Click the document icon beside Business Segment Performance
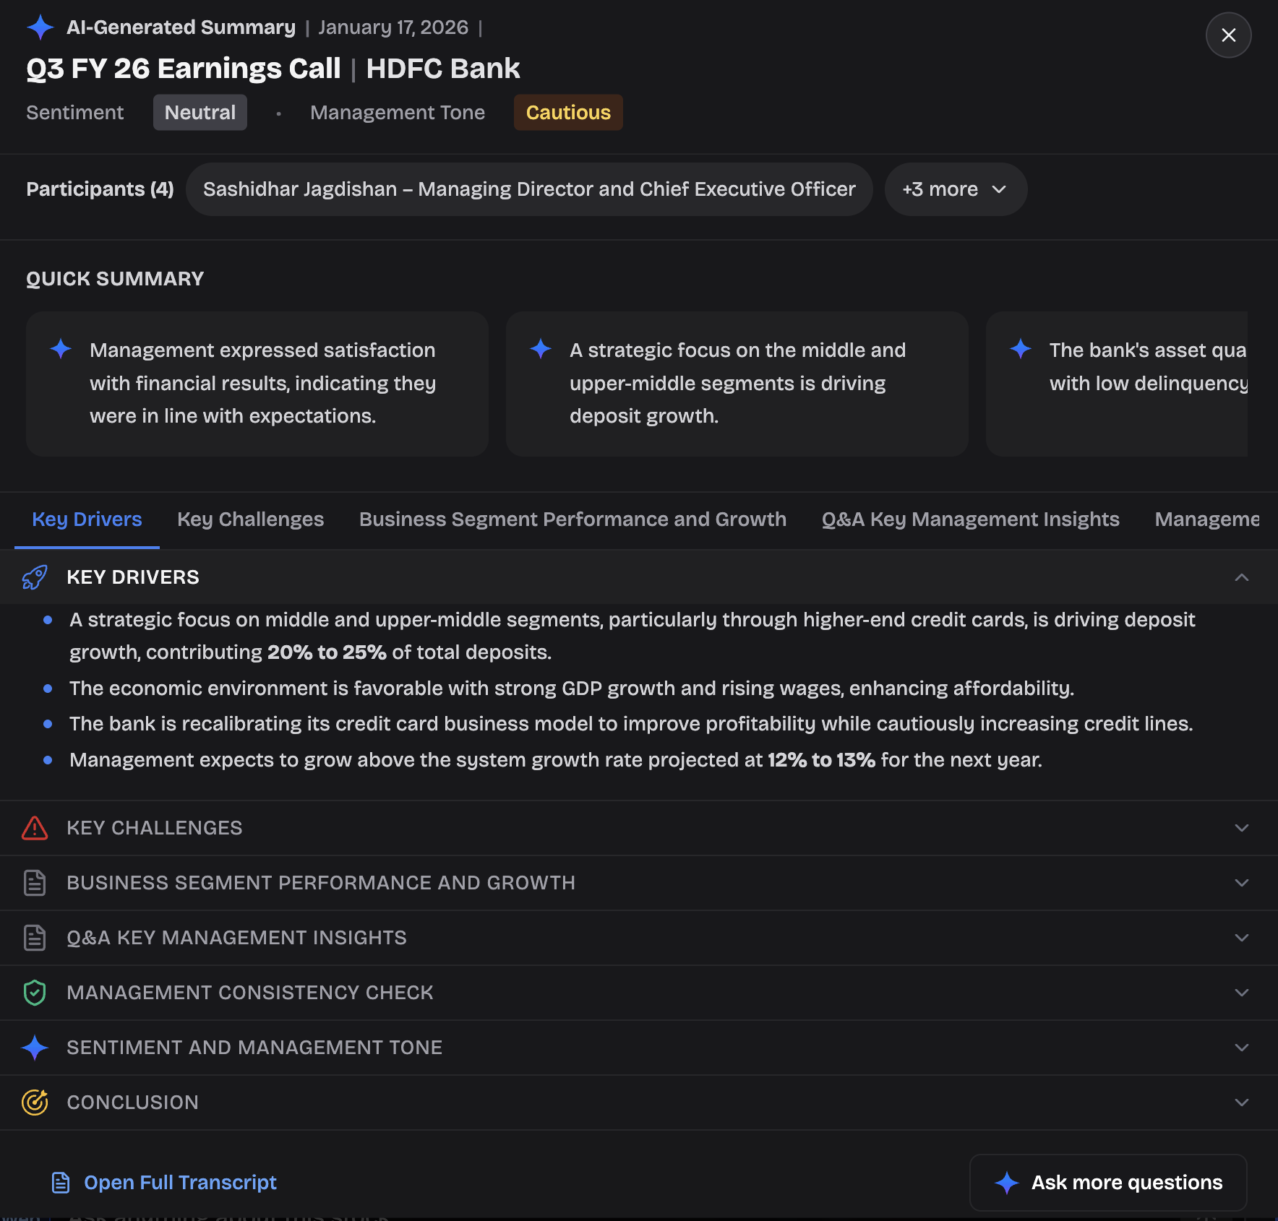Viewport: 1278px width, 1221px height. pos(35,883)
